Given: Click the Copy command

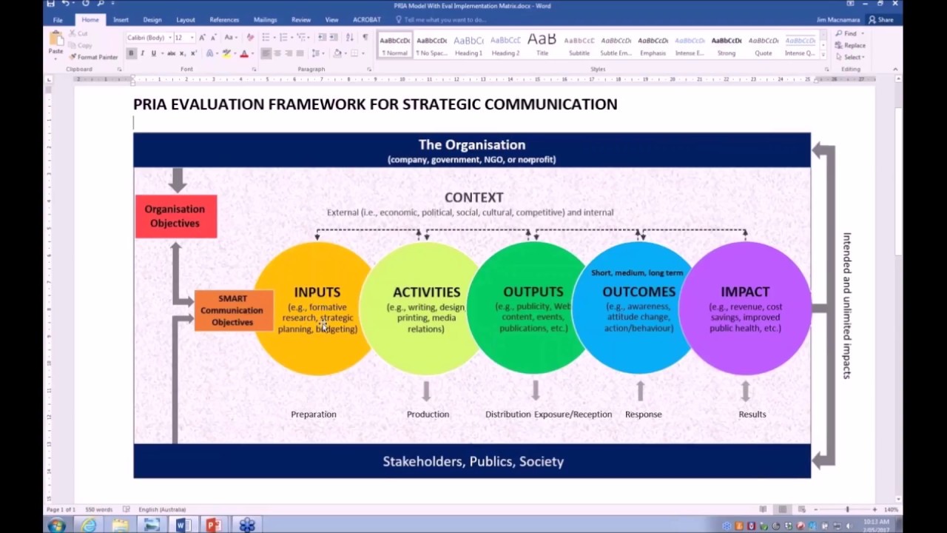Looking at the screenshot, I should (x=79, y=45).
